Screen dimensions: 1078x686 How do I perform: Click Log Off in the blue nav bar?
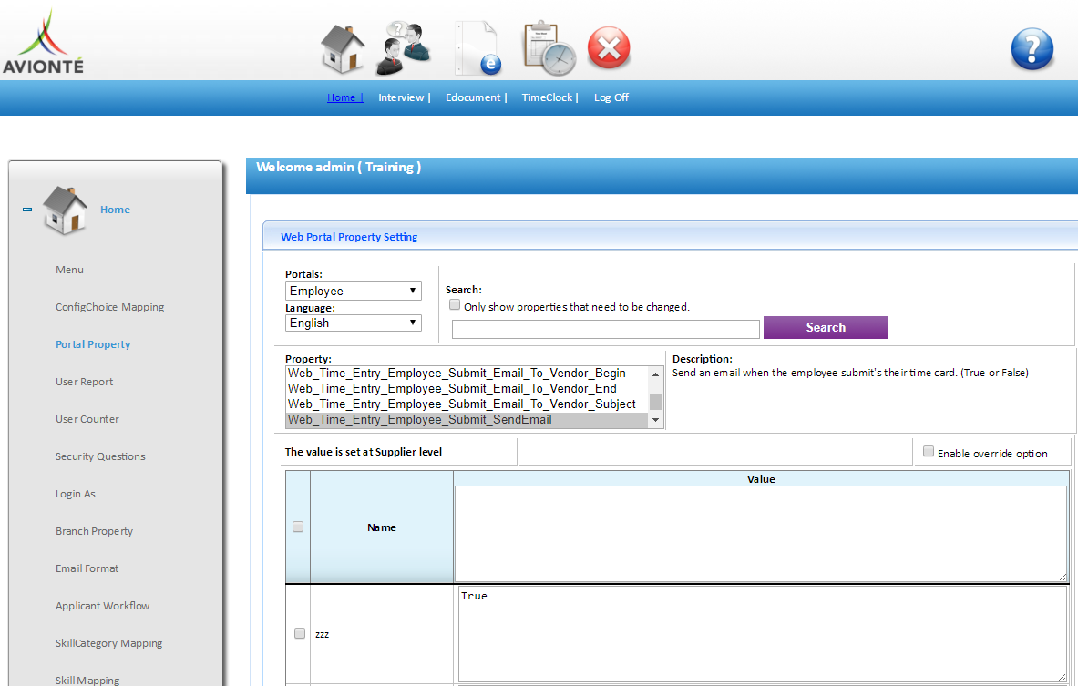[611, 97]
